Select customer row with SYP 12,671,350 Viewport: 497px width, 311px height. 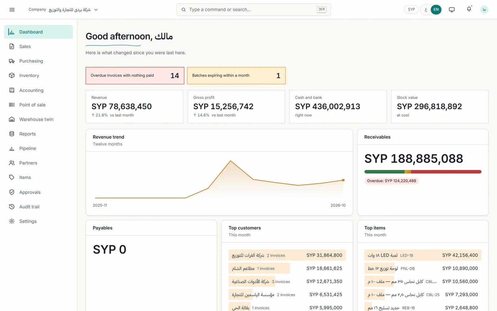coord(287,281)
